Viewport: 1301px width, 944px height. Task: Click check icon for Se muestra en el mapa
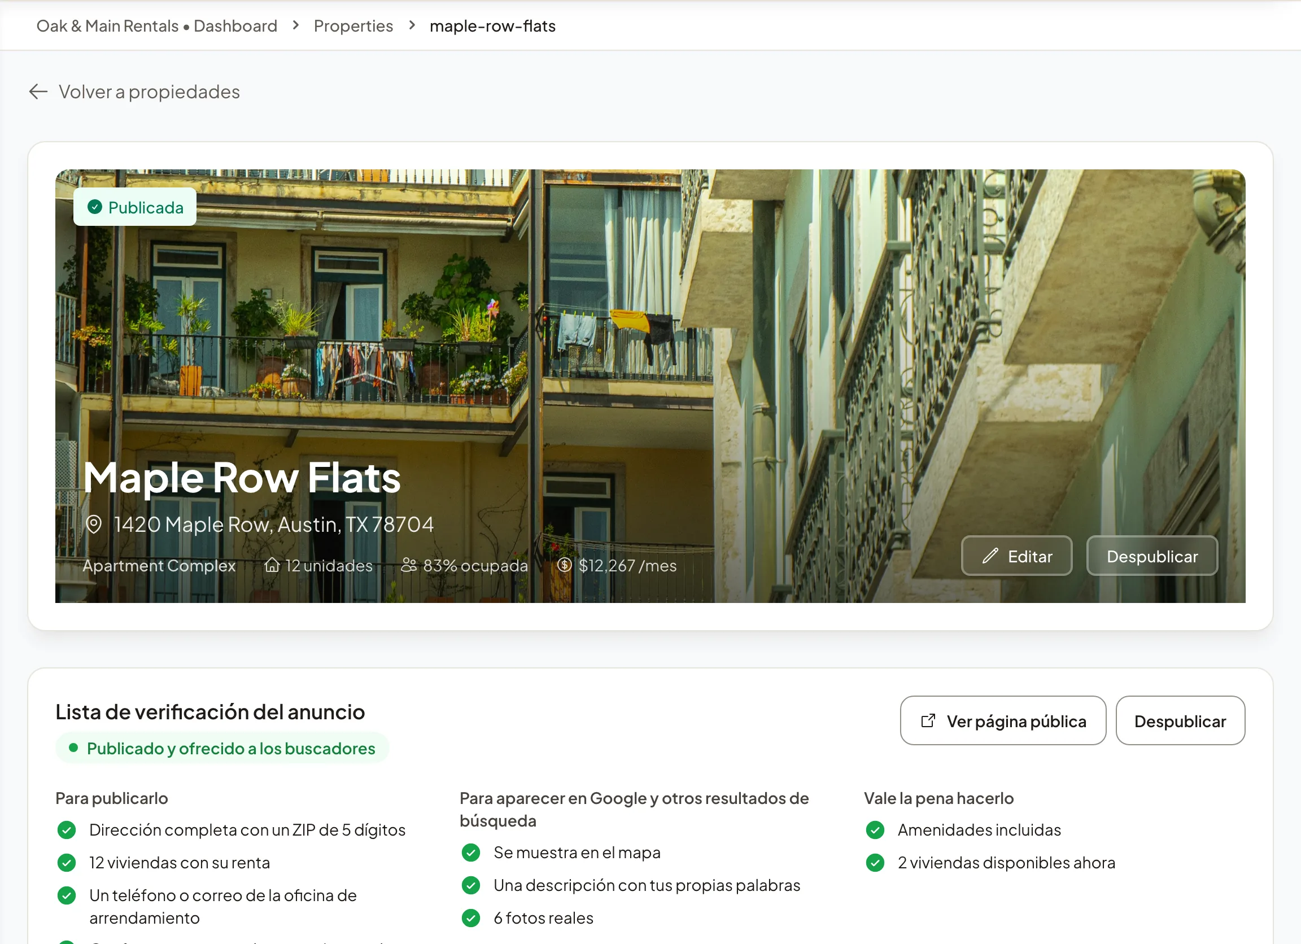(x=471, y=852)
